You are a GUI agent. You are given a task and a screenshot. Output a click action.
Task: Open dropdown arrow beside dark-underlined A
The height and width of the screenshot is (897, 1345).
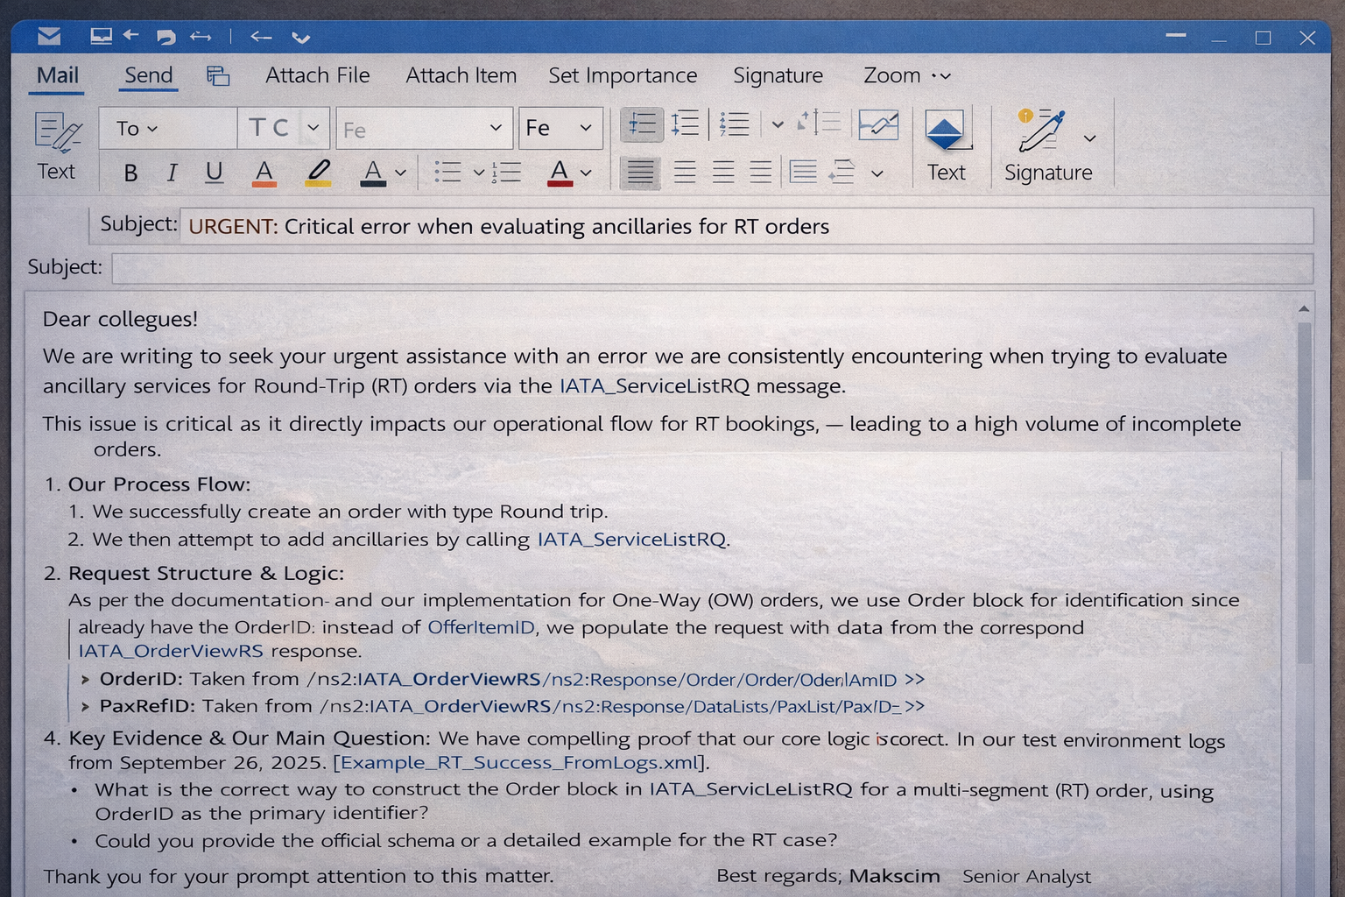(400, 173)
